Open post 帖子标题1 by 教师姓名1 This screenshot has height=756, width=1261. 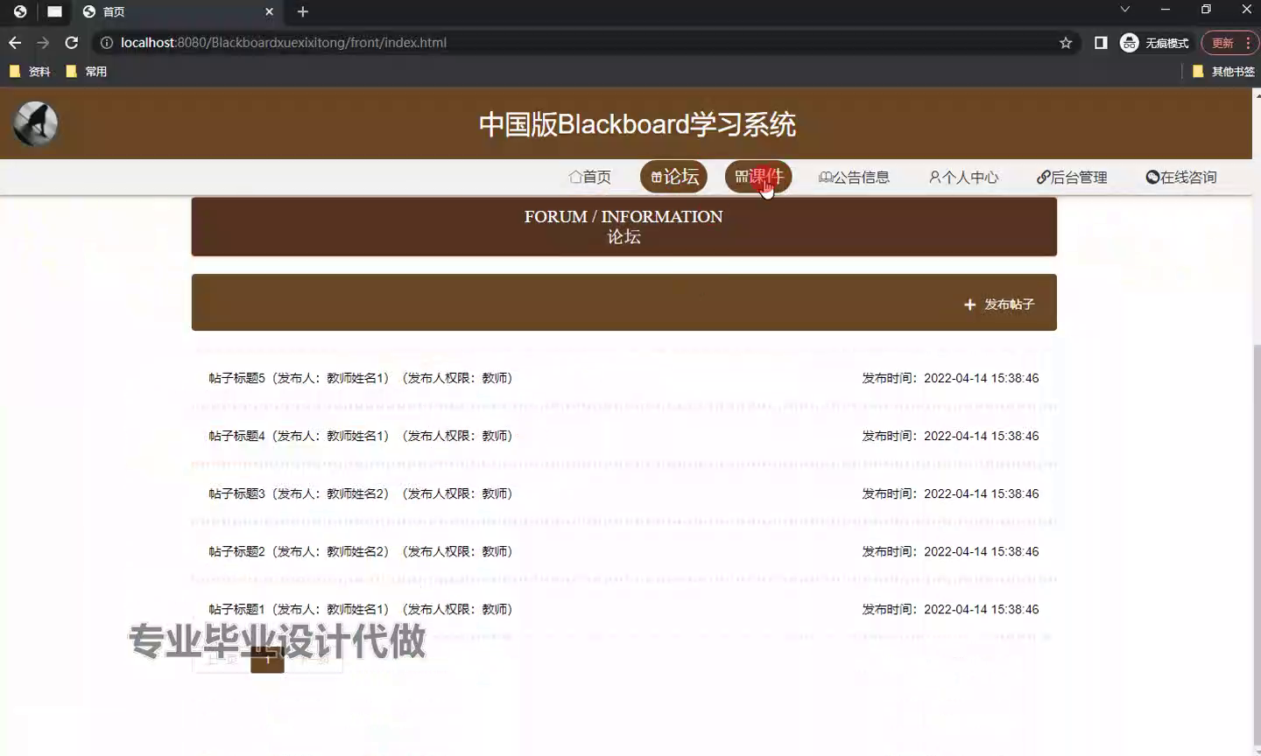[x=623, y=609]
